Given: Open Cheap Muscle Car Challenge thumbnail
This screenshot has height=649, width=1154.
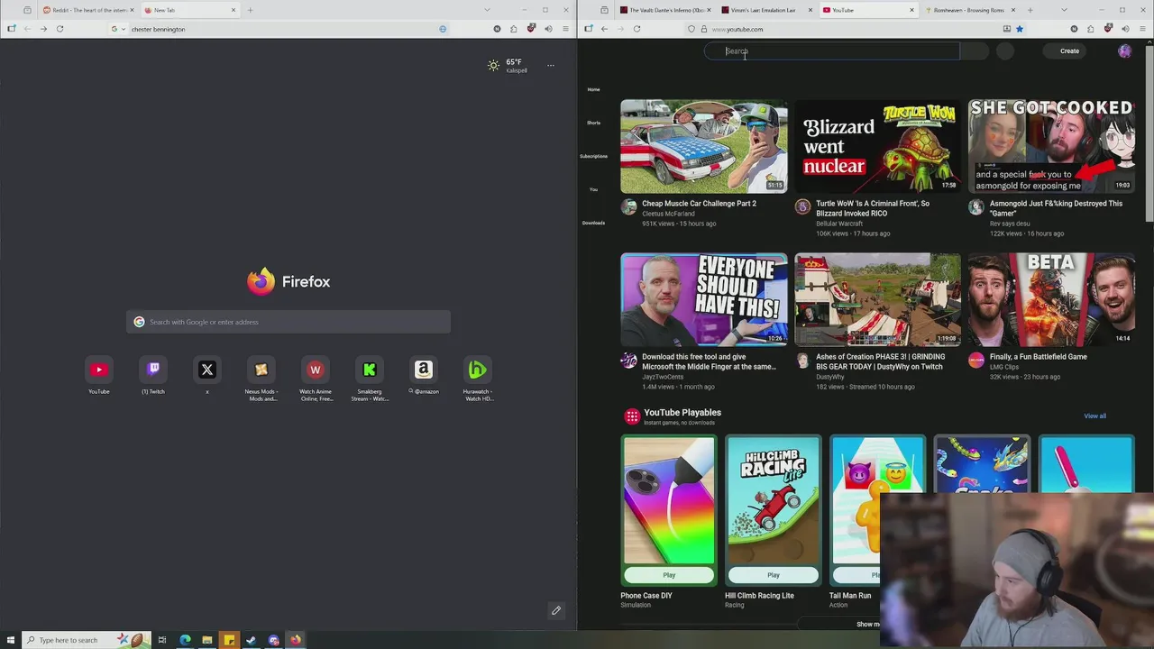Looking at the screenshot, I should [x=704, y=147].
